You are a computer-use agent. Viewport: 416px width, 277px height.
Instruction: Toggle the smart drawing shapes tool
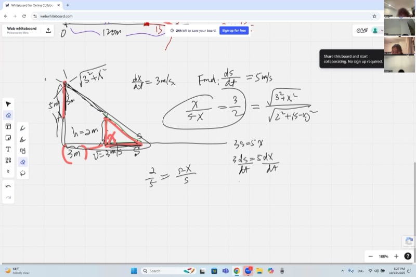23,151
